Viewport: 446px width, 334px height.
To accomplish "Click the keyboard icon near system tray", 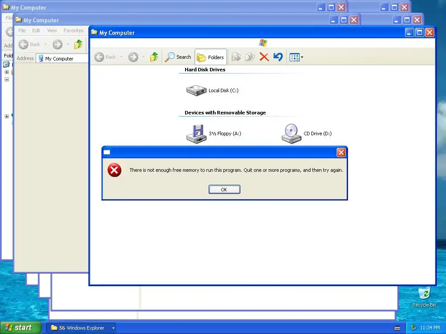I will click(x=397, y=328).
